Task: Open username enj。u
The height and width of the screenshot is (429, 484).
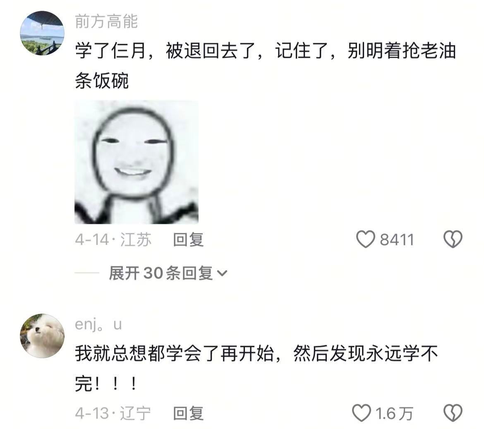Action: coord(98,324)
